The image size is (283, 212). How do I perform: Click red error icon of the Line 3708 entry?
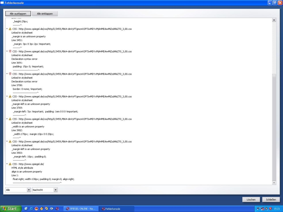(10, 74)
